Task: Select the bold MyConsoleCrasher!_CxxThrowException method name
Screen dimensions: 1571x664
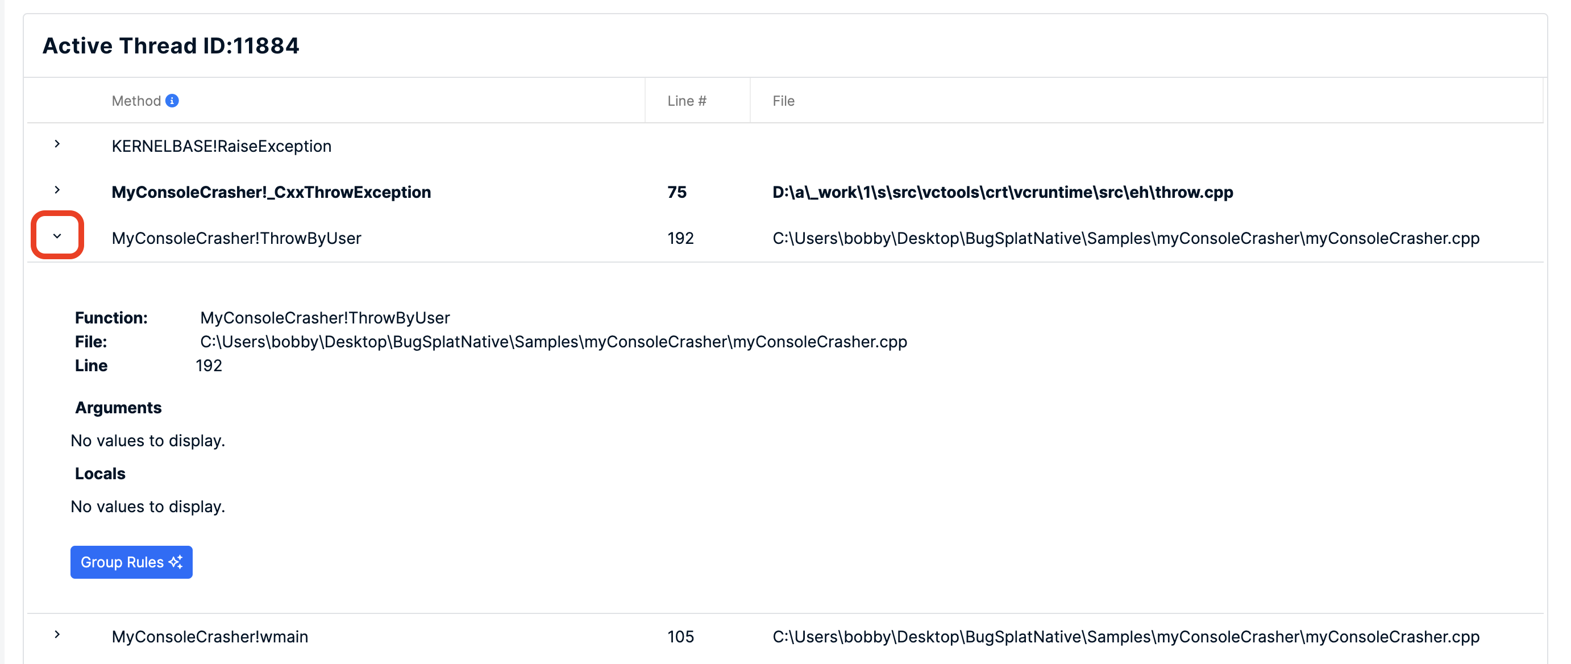Action: click(271, 192)
